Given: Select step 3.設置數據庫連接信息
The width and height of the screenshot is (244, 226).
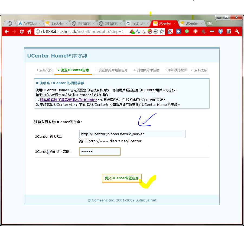Looking at the screenshot, I should pyautogui.click(x=111, y=70).
